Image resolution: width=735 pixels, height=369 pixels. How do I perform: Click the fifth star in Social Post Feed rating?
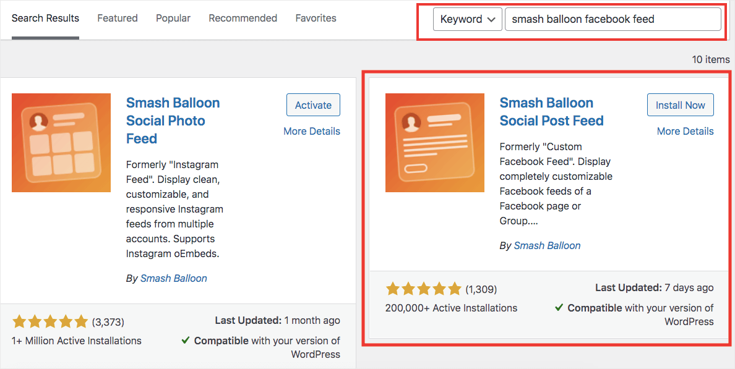click(x=455, y=288)
